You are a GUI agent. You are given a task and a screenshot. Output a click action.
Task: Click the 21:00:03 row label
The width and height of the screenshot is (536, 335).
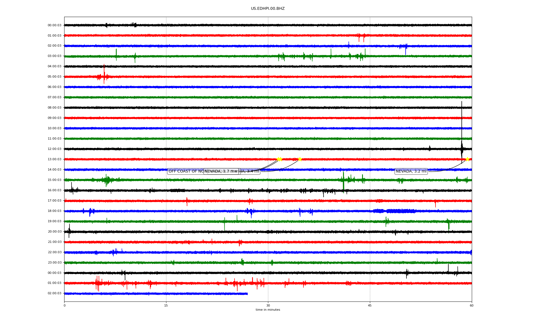(x=54, y=242)
